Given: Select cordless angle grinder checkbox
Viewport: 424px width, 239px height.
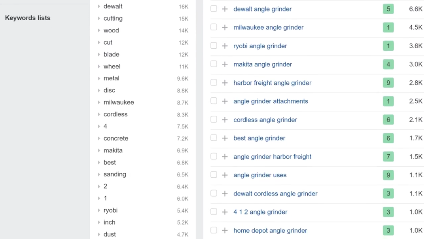Looking at the screenshot, I should tap(214, 119).
